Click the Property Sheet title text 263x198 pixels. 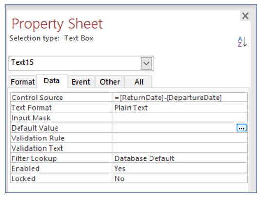[x=57, y=24]
